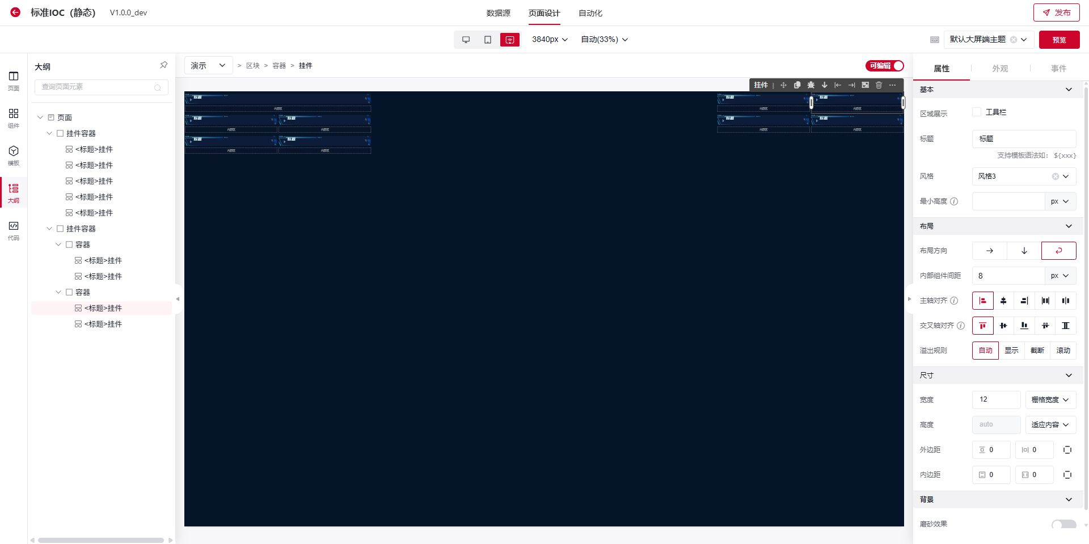Toggle the 磨砂效果 frosted effect switch
Image resolution: width=1089 pixels, height=544 pixels.
click(1063, 524)
